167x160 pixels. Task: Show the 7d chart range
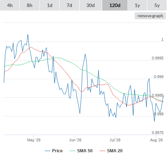(69, 5)
